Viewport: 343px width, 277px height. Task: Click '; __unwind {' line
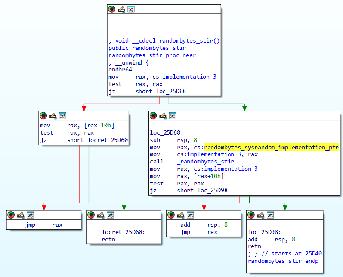128,63
